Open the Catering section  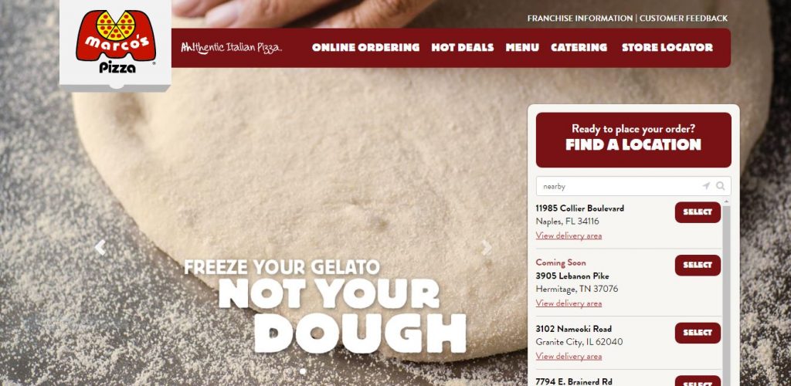(579, 47)
